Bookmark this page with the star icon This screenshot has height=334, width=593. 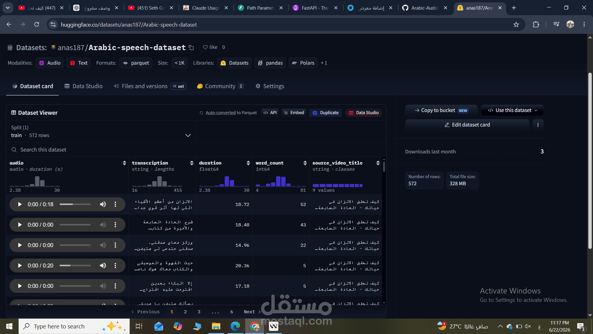pos(516,24)
